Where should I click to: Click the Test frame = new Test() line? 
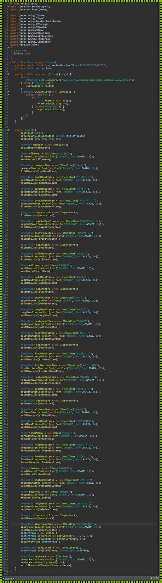(x=54, y=101)
